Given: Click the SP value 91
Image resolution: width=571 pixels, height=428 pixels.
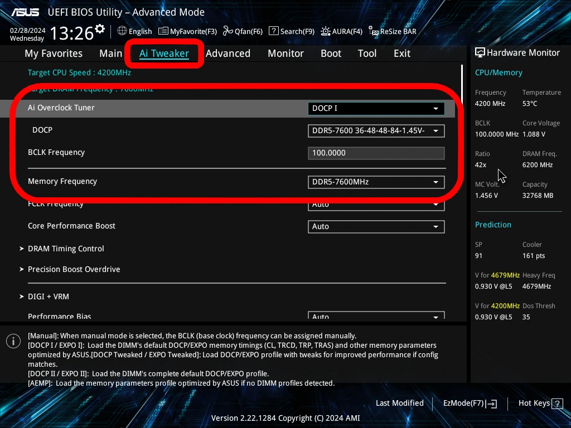Looking at the screenshot, I should (478, 256).
